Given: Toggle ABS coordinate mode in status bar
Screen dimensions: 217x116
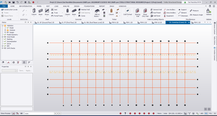Looking at the screenshot, I should pos(202,113).
